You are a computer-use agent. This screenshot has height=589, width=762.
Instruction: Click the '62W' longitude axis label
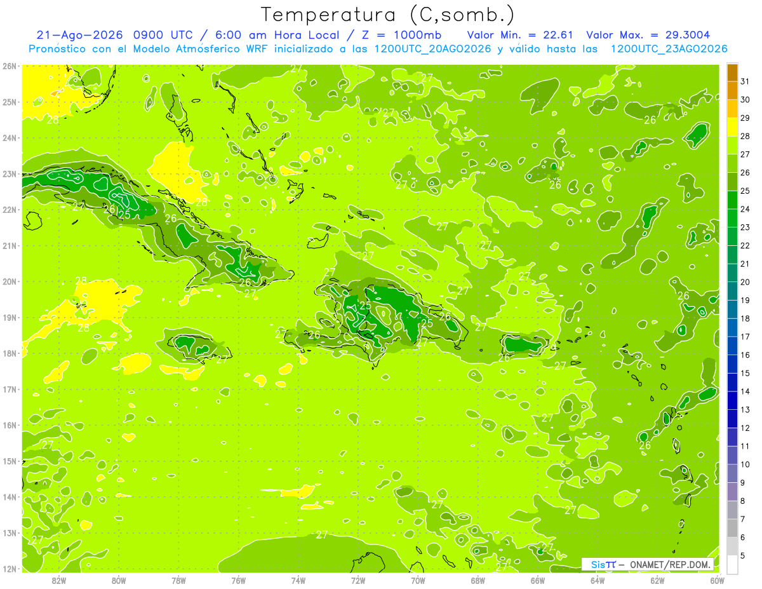657,579
